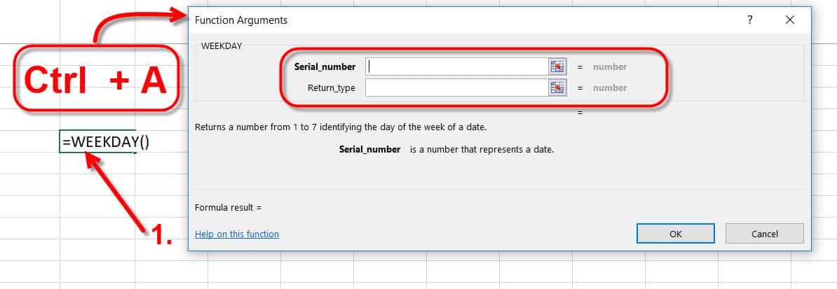837x289 pixels.
Task: Click the Return_type collapse dialog range icon
Action: point(557,87)
